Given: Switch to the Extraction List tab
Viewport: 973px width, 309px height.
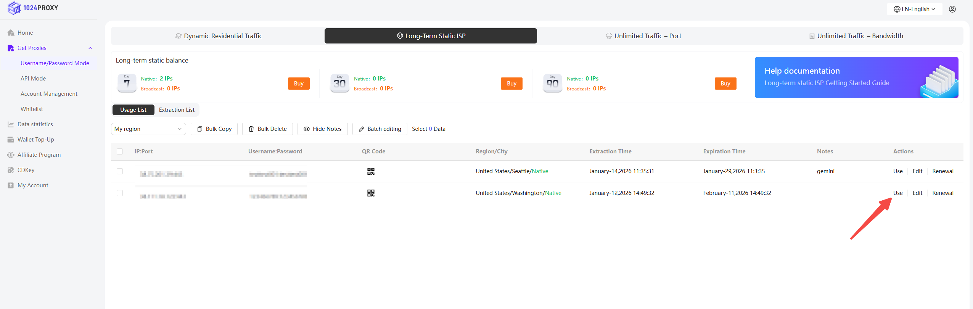Looking at the screenshot, I should pyautogui.click(x=177, y=110).
